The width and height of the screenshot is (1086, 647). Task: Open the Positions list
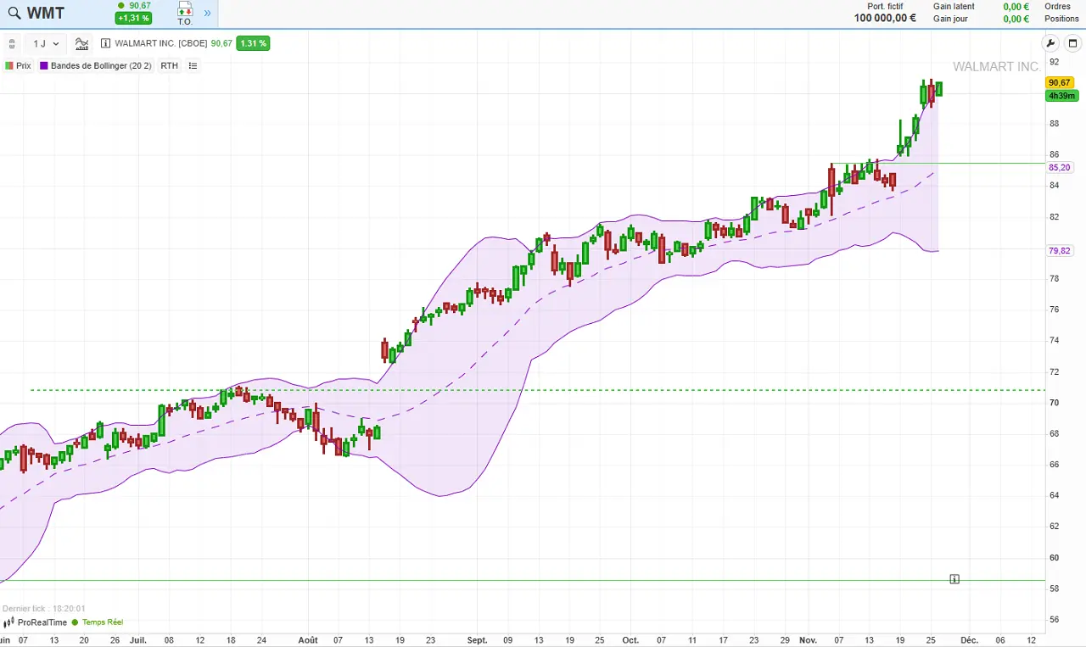pos(1061,19)
